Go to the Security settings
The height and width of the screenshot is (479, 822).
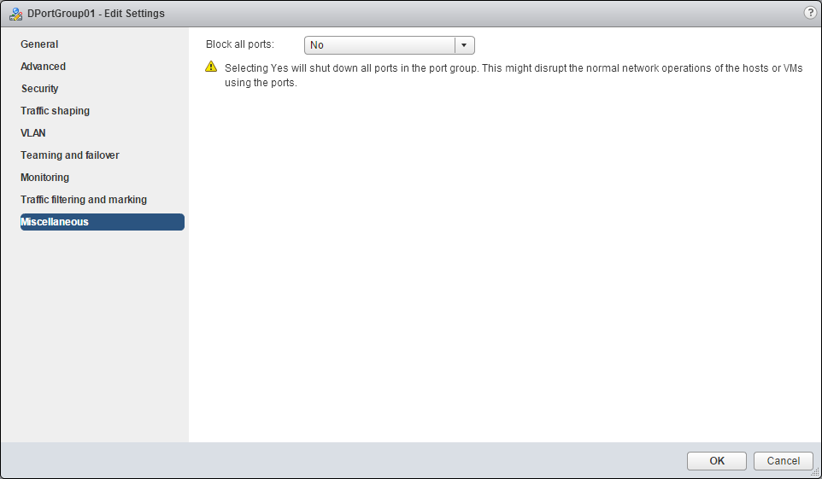(39, 89)
